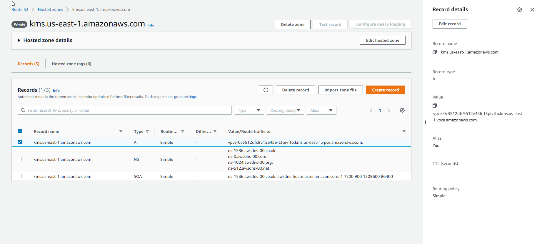Click Test record button

point(330,24)
